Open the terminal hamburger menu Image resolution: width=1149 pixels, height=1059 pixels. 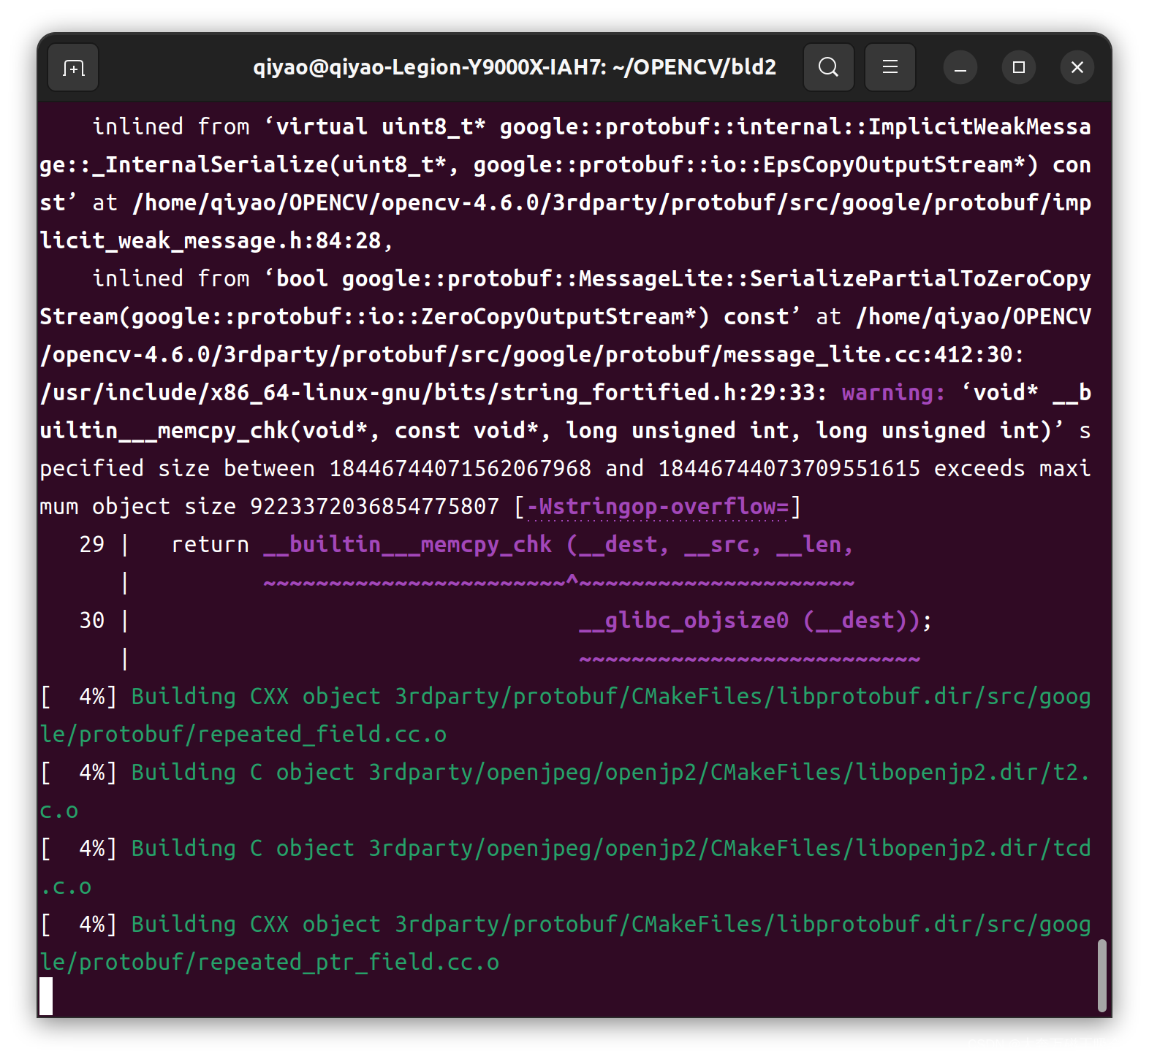coord(890,68)
